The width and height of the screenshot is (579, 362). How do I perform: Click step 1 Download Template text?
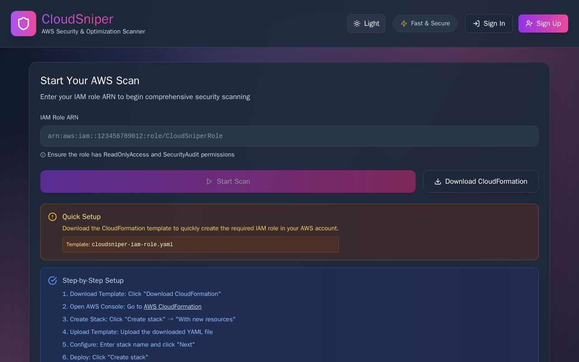[x=142, y=294]
